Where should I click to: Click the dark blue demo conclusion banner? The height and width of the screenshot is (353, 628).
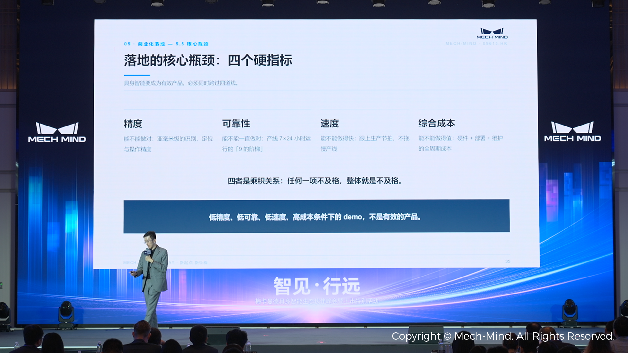316,216
